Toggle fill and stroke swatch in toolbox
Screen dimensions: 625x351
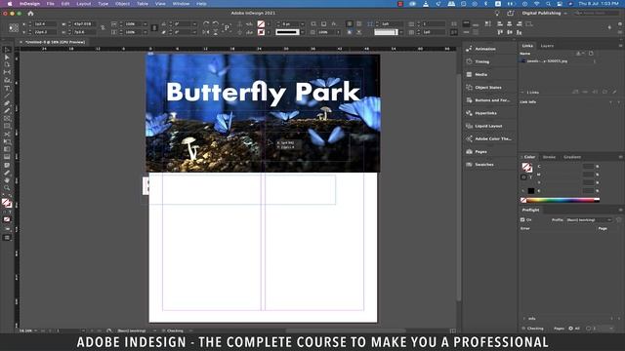coord(7,203)
